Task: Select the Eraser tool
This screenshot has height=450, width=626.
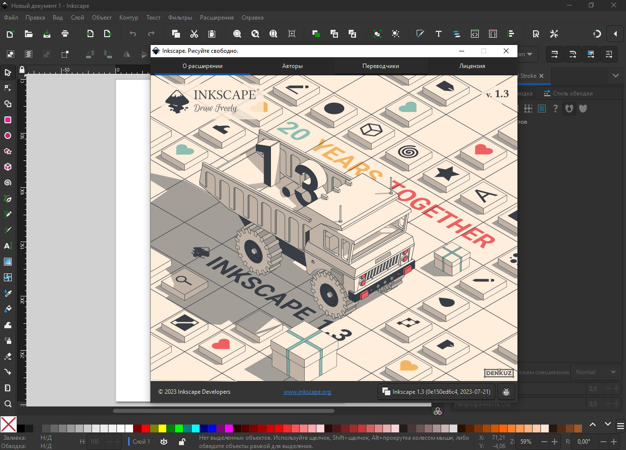Action: pos(8,356)
